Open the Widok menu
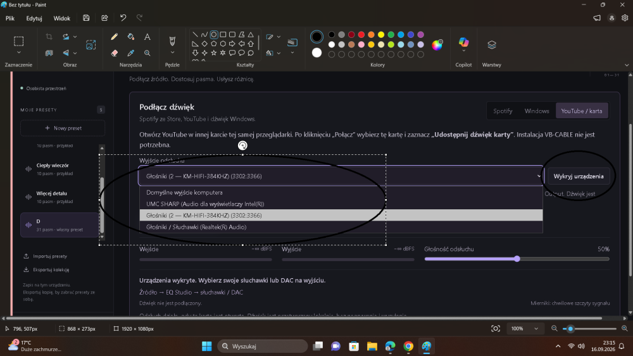This screenshot has height=356, width=633. click(x=62, y=18)
